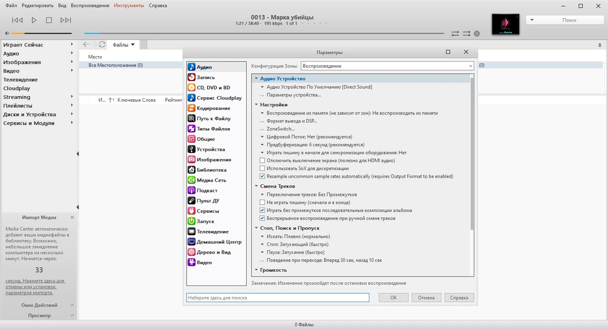Select the Телевидение options icon
608x329 pixels.
[x=192, y=231]
